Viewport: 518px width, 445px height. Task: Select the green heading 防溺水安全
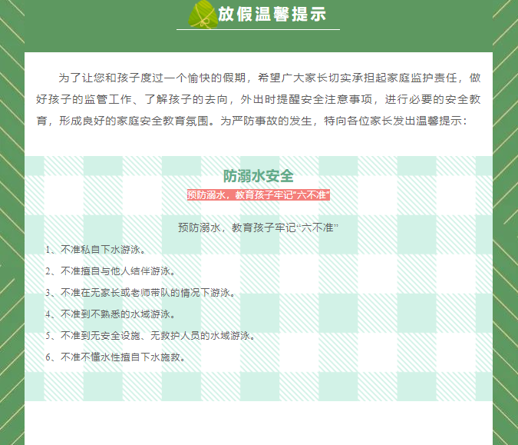[259, 176]
